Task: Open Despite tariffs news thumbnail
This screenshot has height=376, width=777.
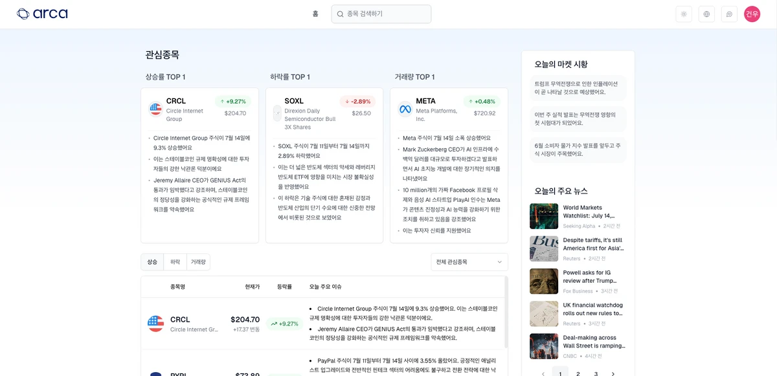Action: coord(544,249)
